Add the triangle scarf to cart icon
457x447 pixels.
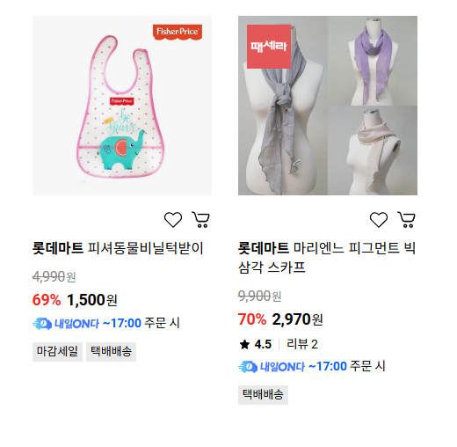pos(407,220)
